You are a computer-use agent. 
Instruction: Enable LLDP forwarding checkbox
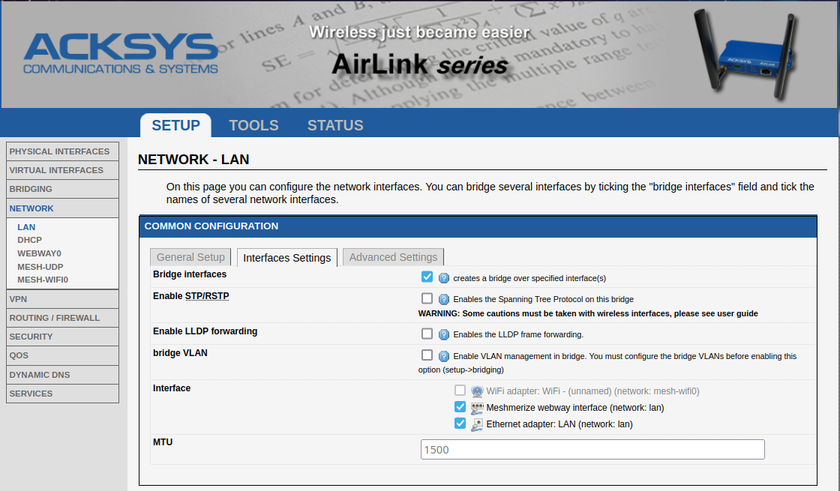click(427, 334)
